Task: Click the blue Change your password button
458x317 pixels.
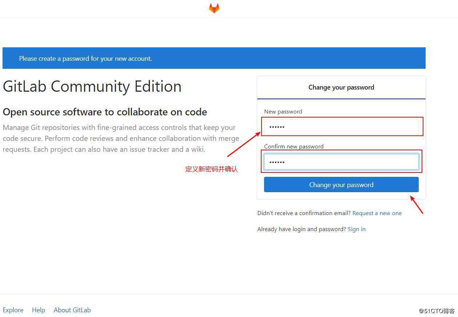Action: click(x=341, y=185)
